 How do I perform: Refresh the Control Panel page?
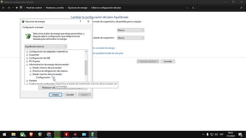[193, 8]
